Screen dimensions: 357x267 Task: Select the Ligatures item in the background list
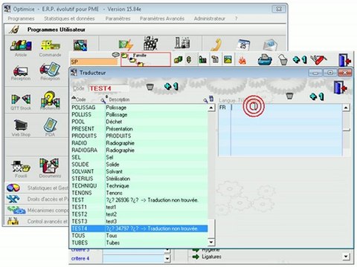pos(211,257)
